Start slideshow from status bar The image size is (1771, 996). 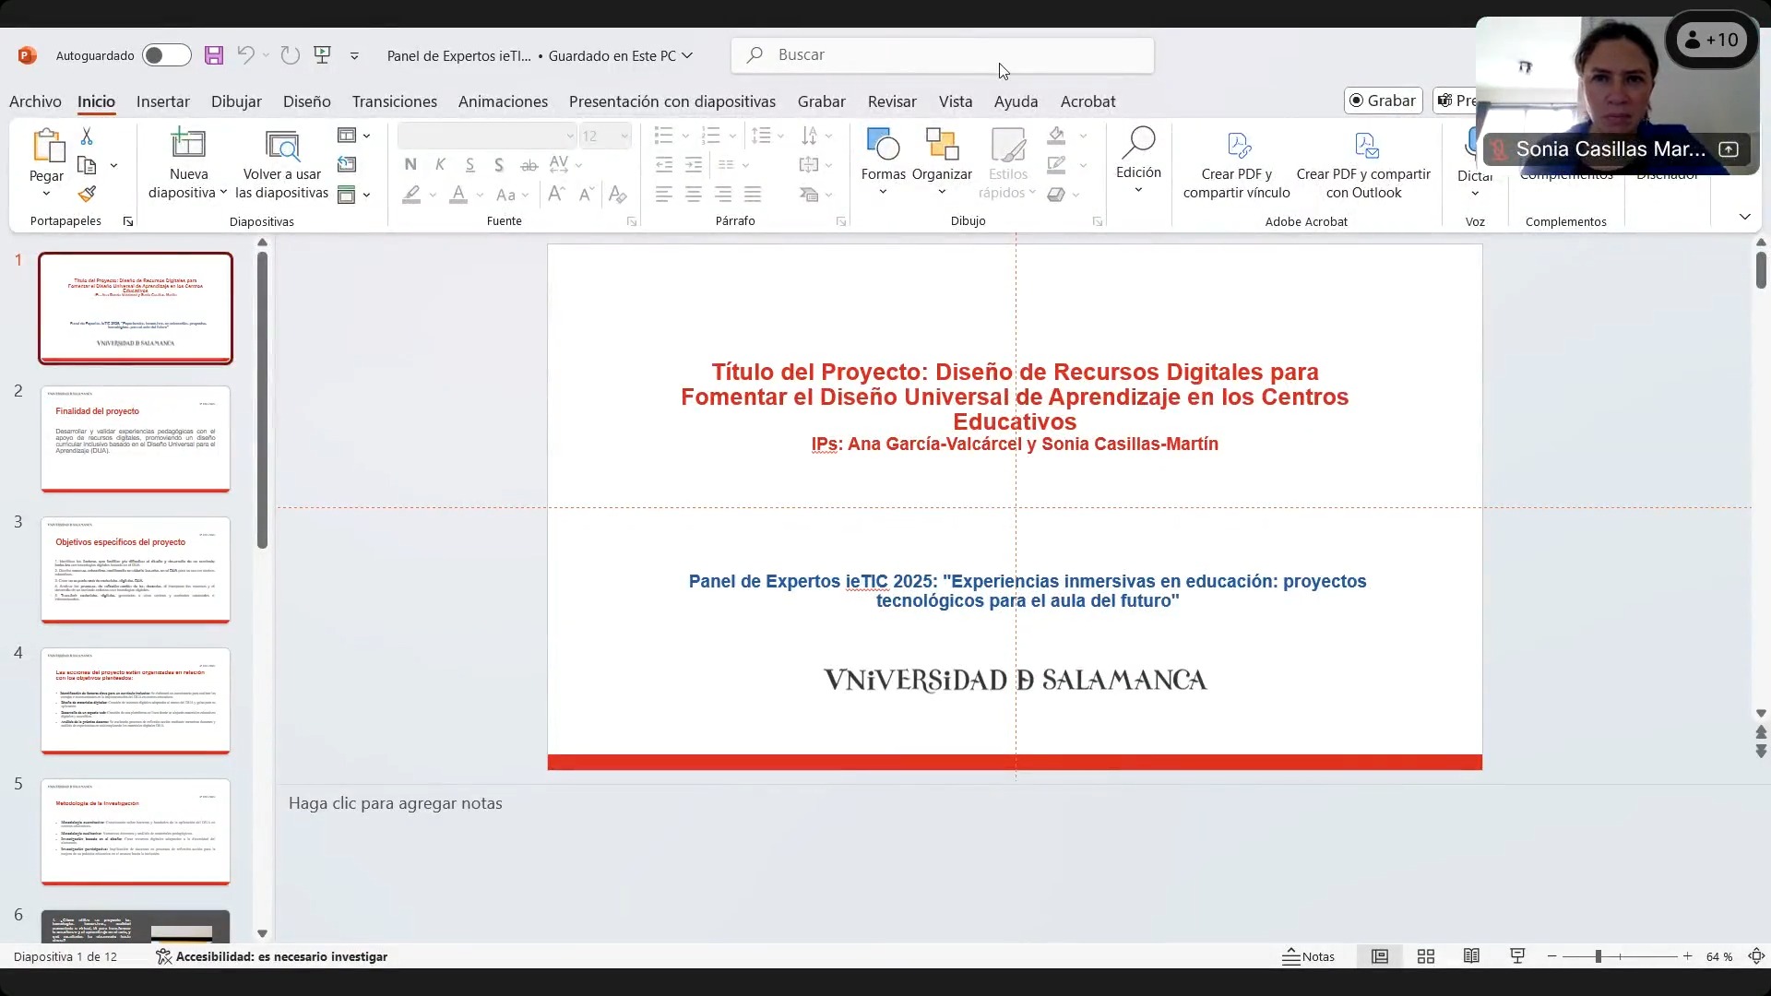[1517, 956]
